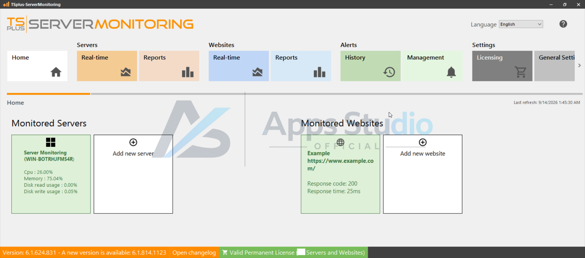Open Websites Reports tile
Image resolution: width=585 pixels, height=258 pixels.
(301, 66)
